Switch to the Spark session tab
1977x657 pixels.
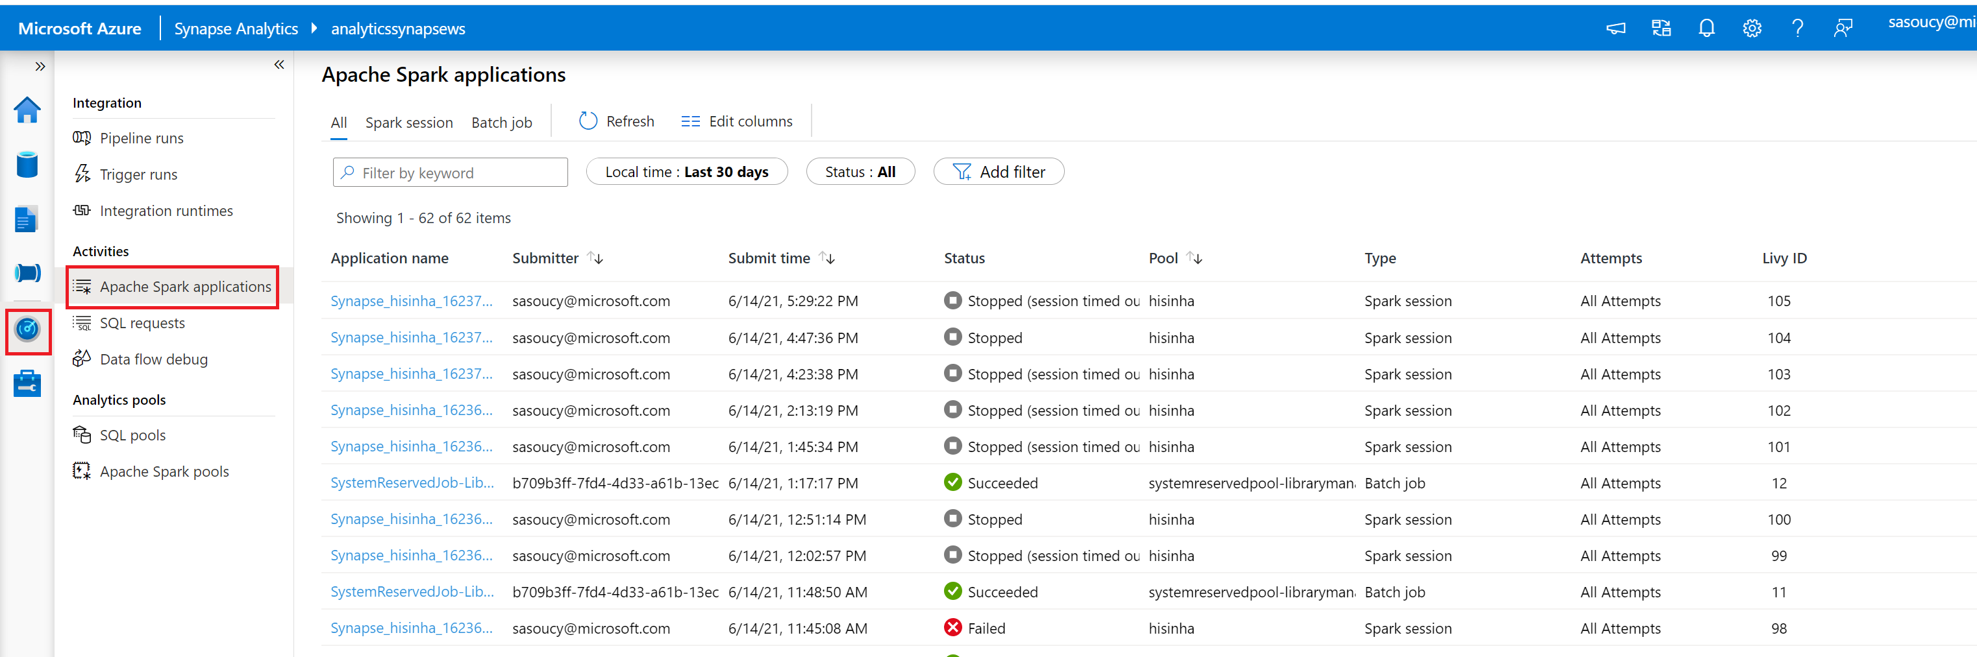(408, 123)
